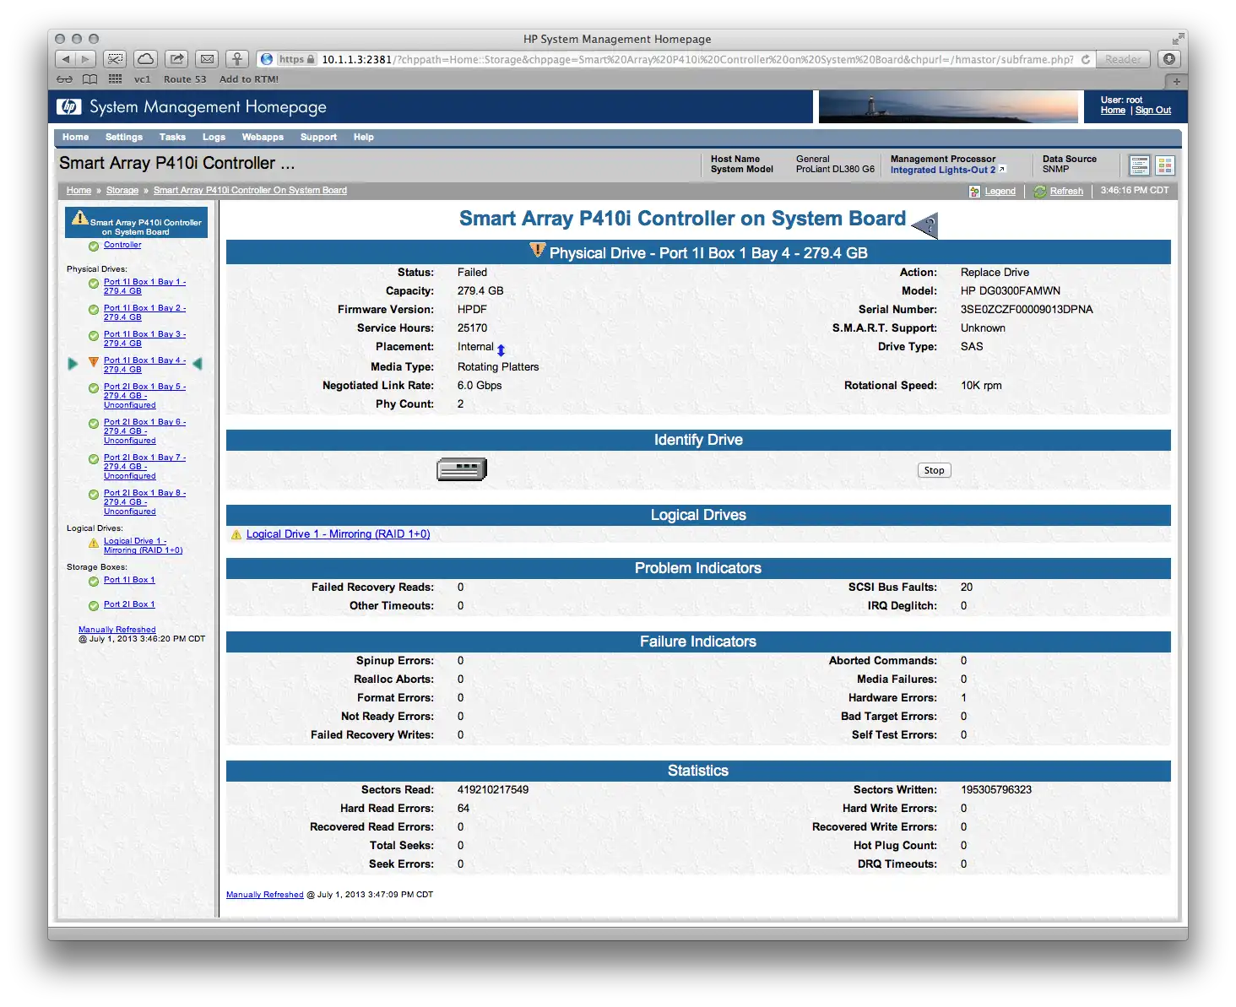Open context help question mark triangle
Viewport: 1236px width, 1007px height.
[x=925, y=225]
